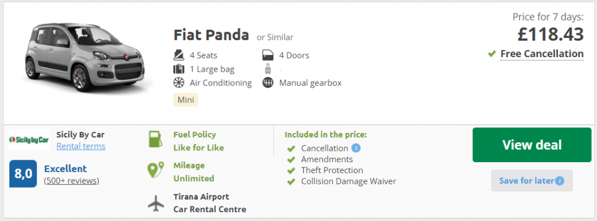Open info icon next to Cancellation
The height and width of the screenshot is (221, 597).
pyautogui.click(x=356, y=148)
